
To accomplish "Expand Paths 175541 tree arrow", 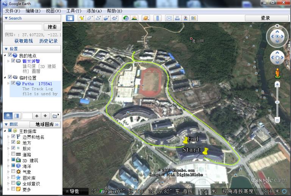I will coord(8,83).
